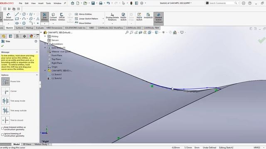Screen dimensions: 266x149
Task: Click the Undo icon
Action: (108, 3)
